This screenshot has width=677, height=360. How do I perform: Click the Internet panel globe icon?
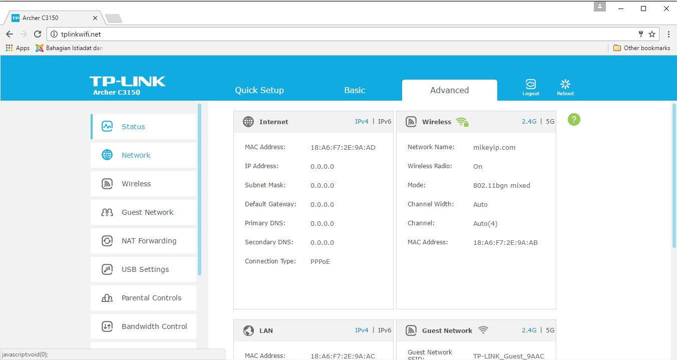coord(248,122)
